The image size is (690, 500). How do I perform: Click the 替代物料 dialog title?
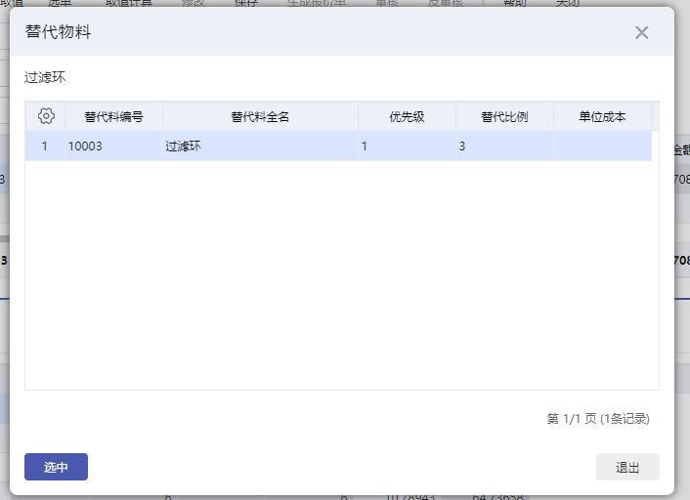tap(59, 32)
